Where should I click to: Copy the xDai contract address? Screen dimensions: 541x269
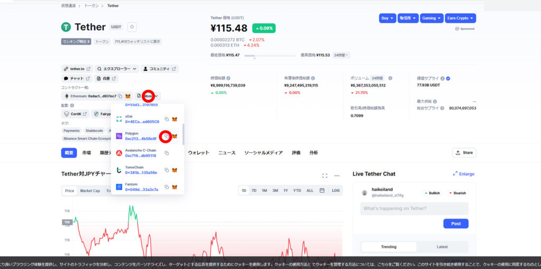(x=166, y=119)
